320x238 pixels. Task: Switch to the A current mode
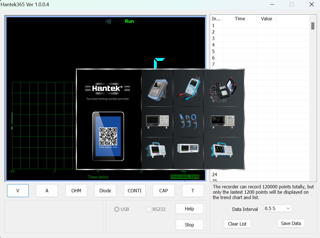click(x=47, y=190)
